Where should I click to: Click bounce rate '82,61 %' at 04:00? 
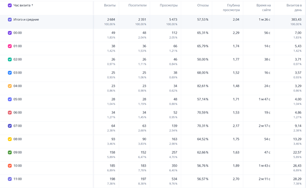pyautogui.click(x=203, y=86)
